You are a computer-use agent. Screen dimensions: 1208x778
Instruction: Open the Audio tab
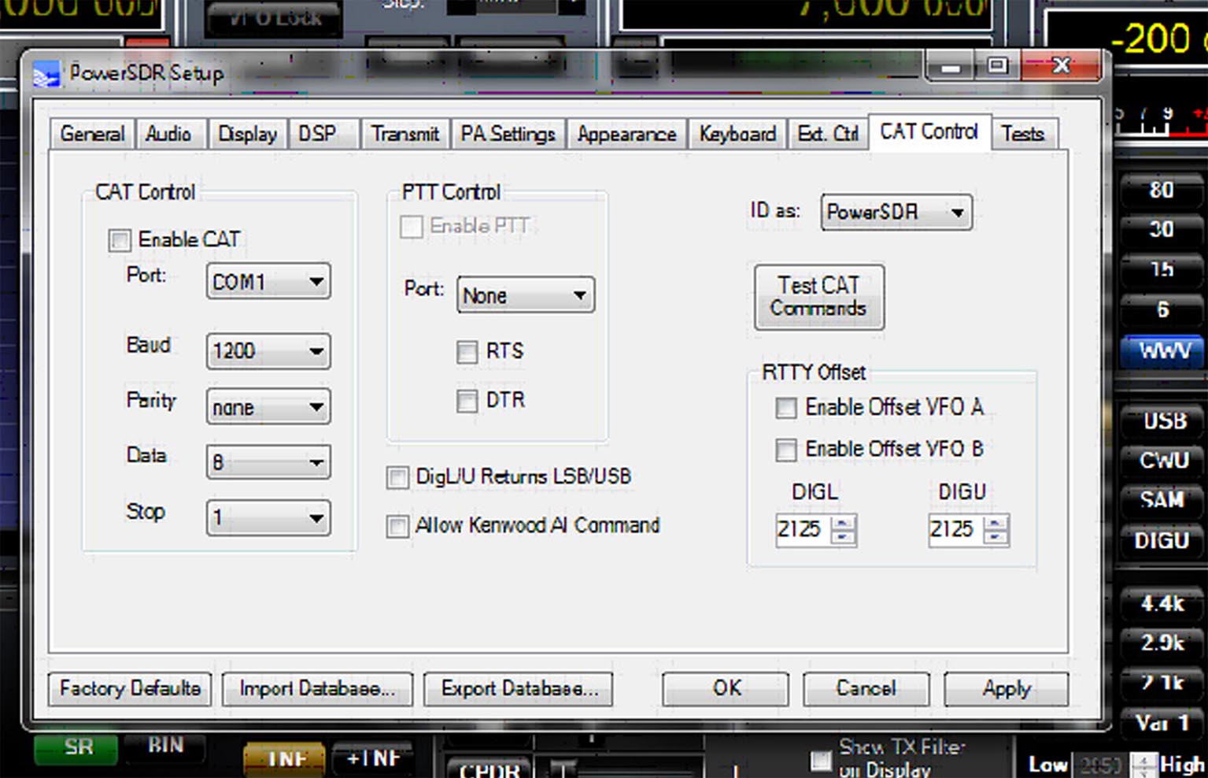(168, 134)
